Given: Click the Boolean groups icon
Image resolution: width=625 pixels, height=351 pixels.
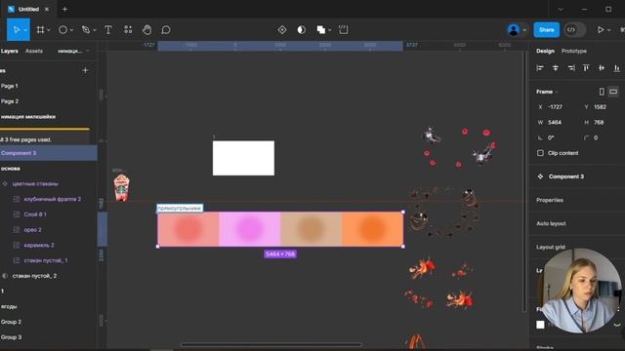Looking at the screenshot, I should point(321,30).
